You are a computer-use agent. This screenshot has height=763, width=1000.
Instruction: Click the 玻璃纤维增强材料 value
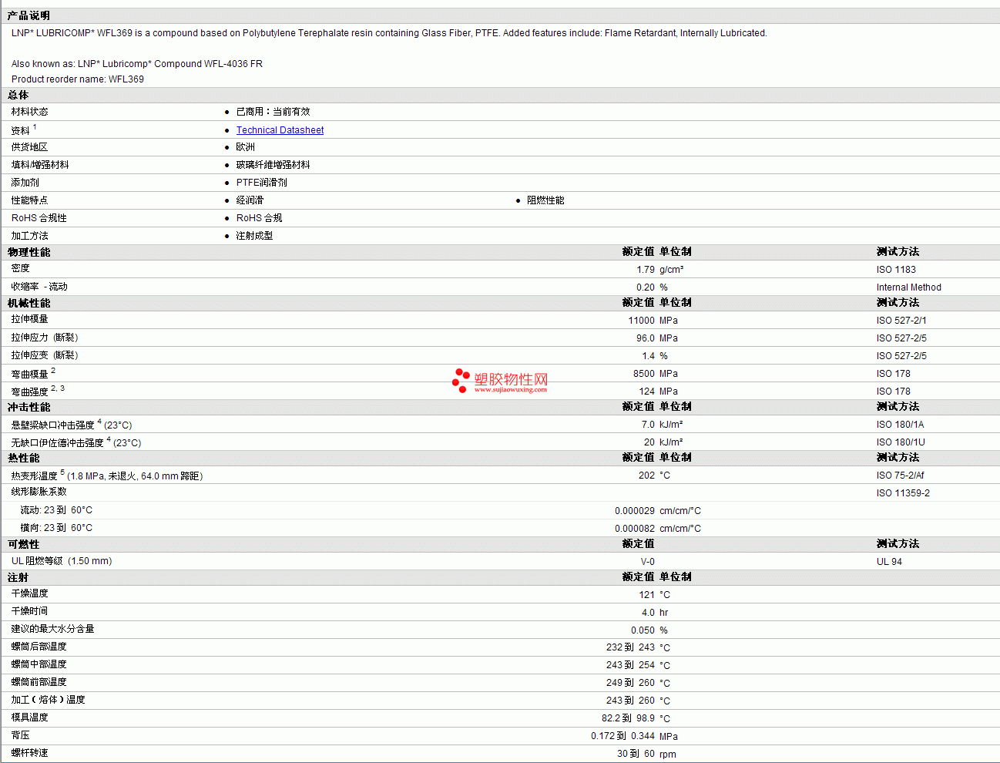coord(273,165)
